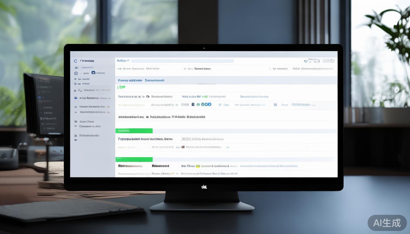Click the clock icon in the left sidebar

(76, 73)
